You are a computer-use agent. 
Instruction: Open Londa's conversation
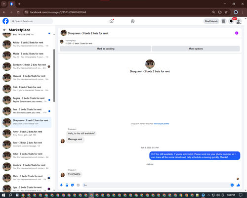26,166
